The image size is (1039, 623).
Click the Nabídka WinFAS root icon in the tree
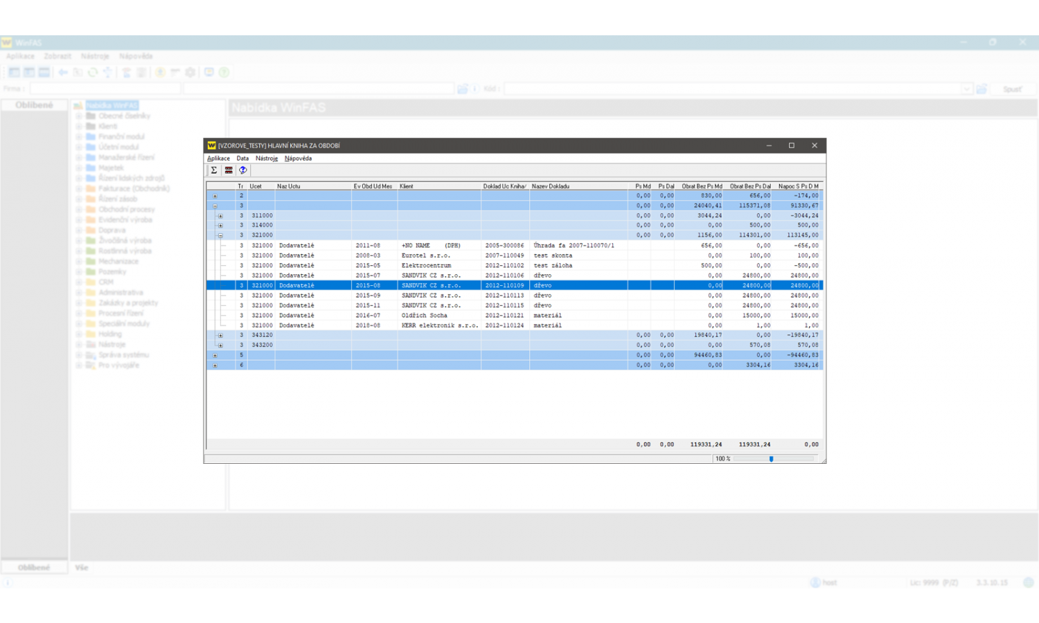[78, 105]
